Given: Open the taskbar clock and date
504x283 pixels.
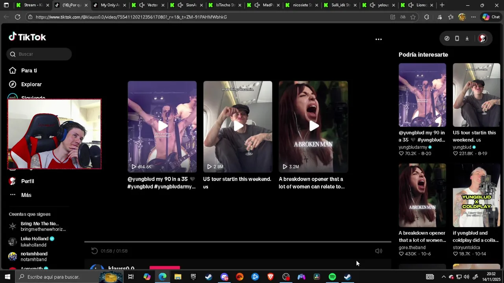Looking at the screenshot, I should tap(491, 277).
